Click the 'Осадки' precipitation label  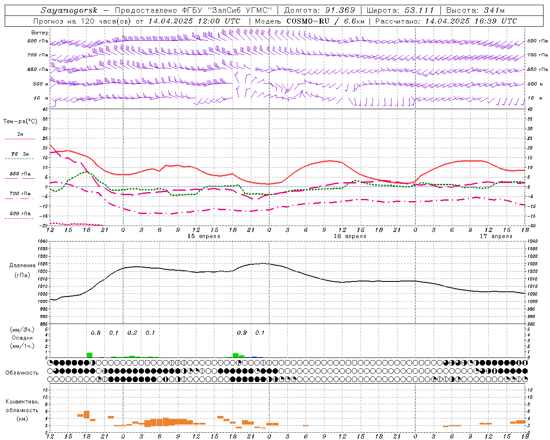pyautogui.click(x=22, y=338)
